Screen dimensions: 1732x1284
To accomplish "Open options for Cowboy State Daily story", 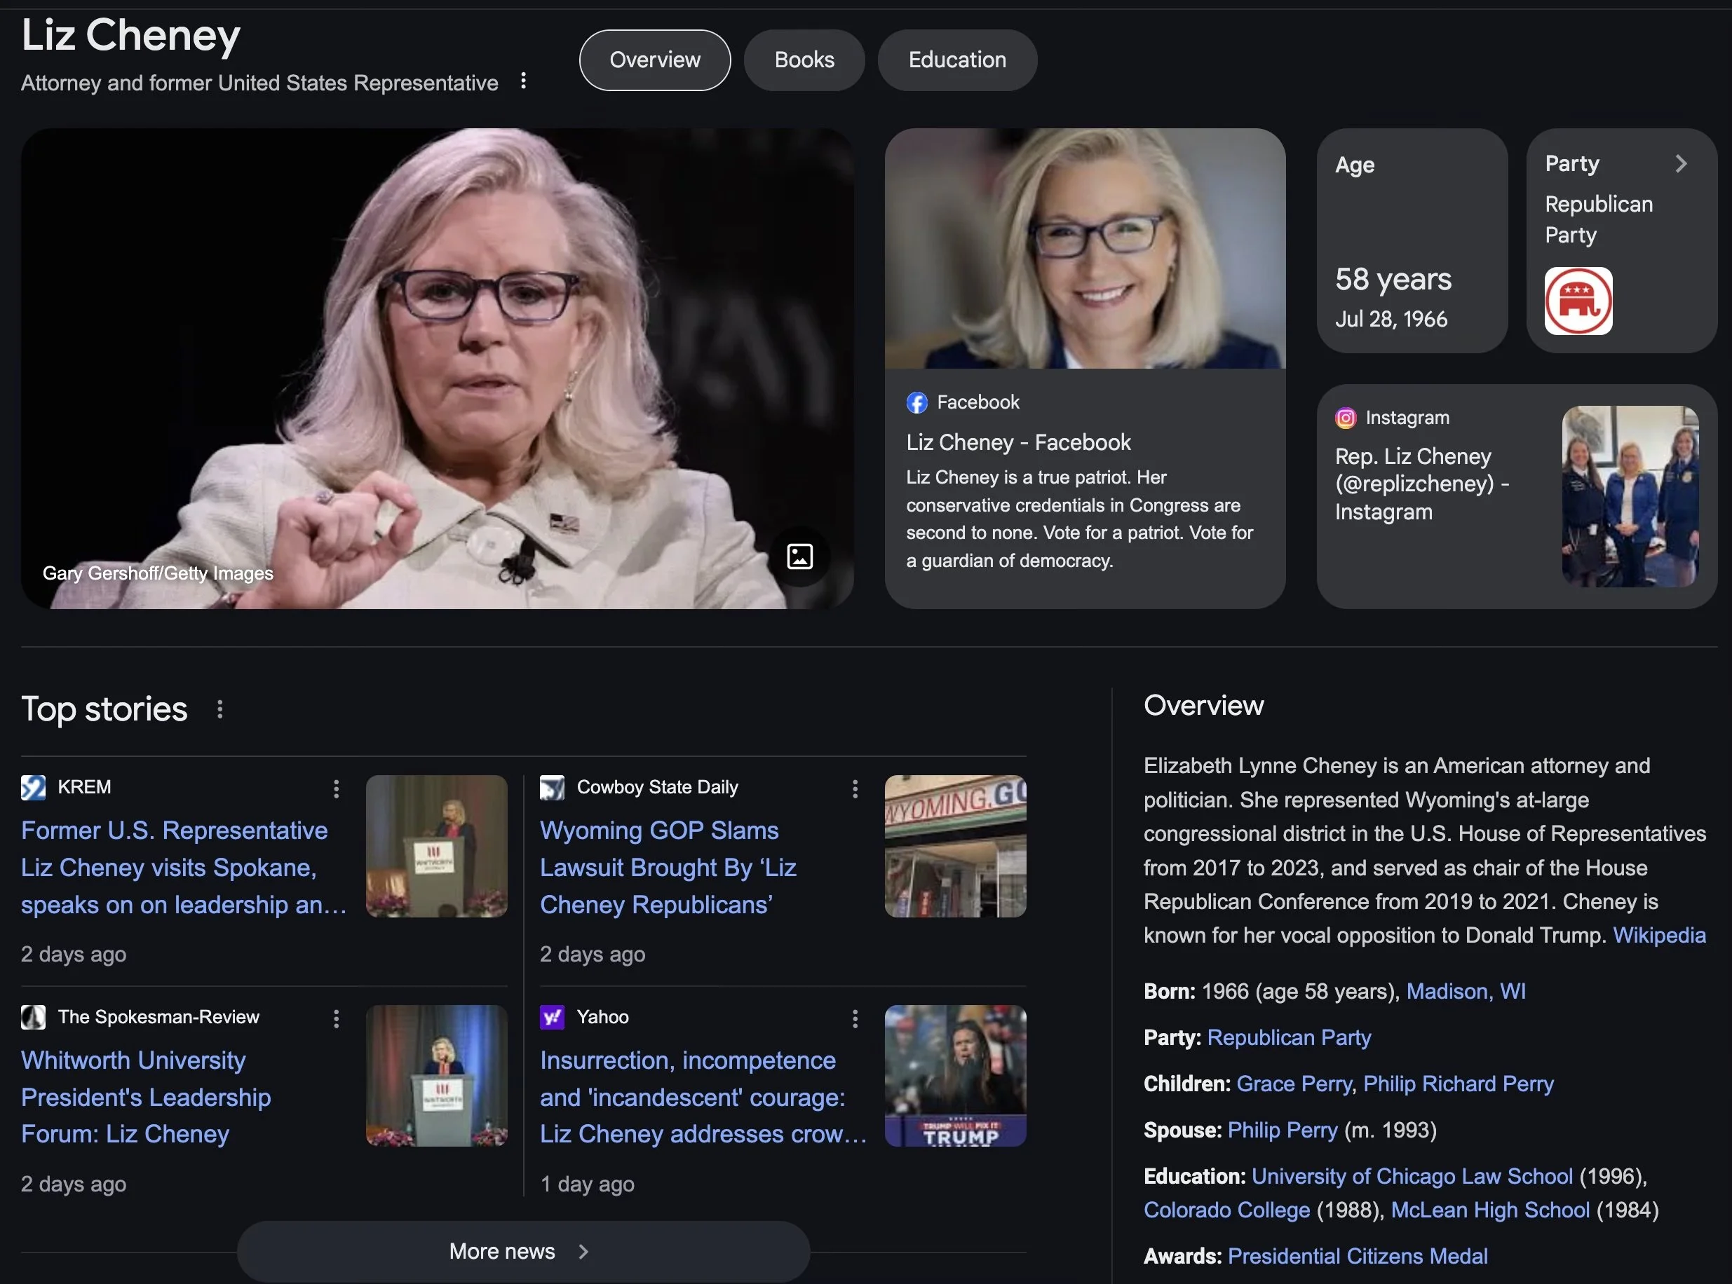I will 855,789.
